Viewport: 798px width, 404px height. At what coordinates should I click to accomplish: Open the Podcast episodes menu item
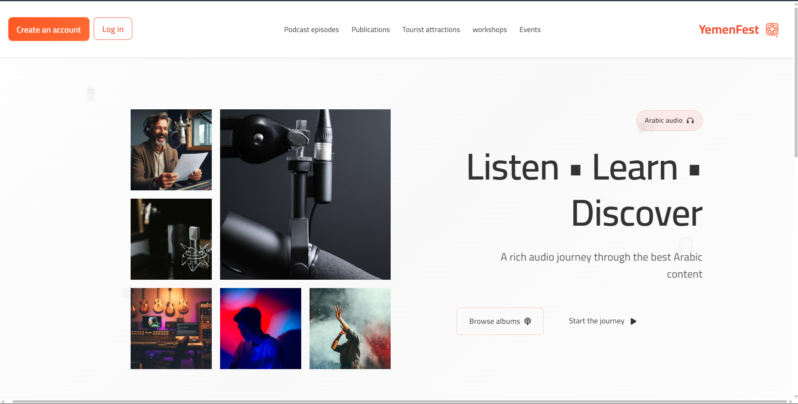(x=311, y=30)
